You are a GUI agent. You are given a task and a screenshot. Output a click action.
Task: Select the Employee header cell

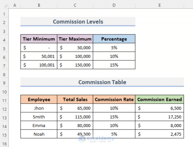pos(39,99)
